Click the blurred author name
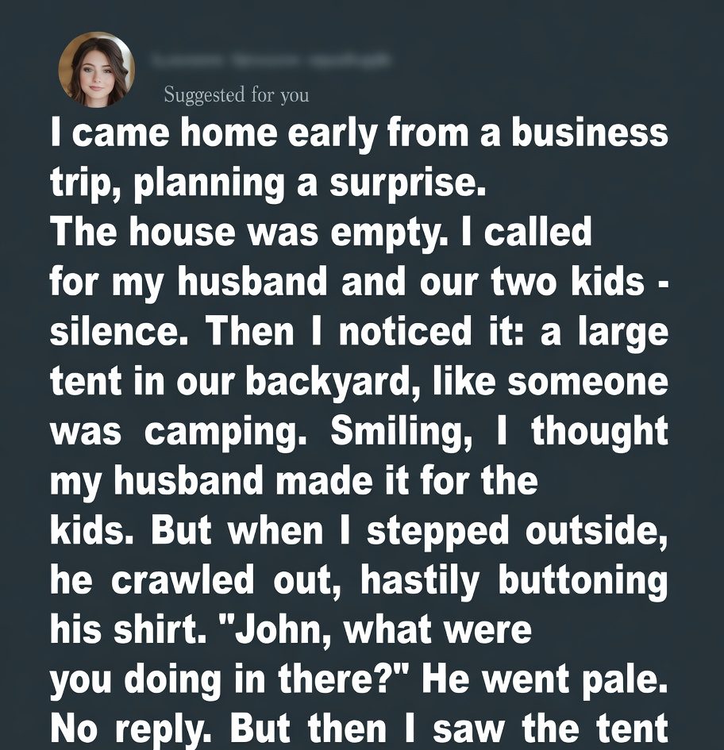The image size is (724, 750). tap(269, 60)
